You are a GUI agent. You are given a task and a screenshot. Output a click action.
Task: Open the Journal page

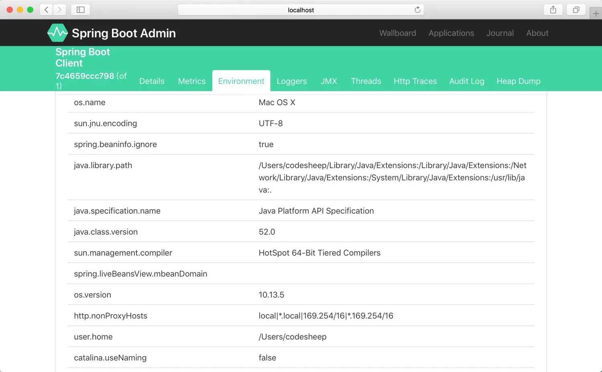tap(500, 33)
